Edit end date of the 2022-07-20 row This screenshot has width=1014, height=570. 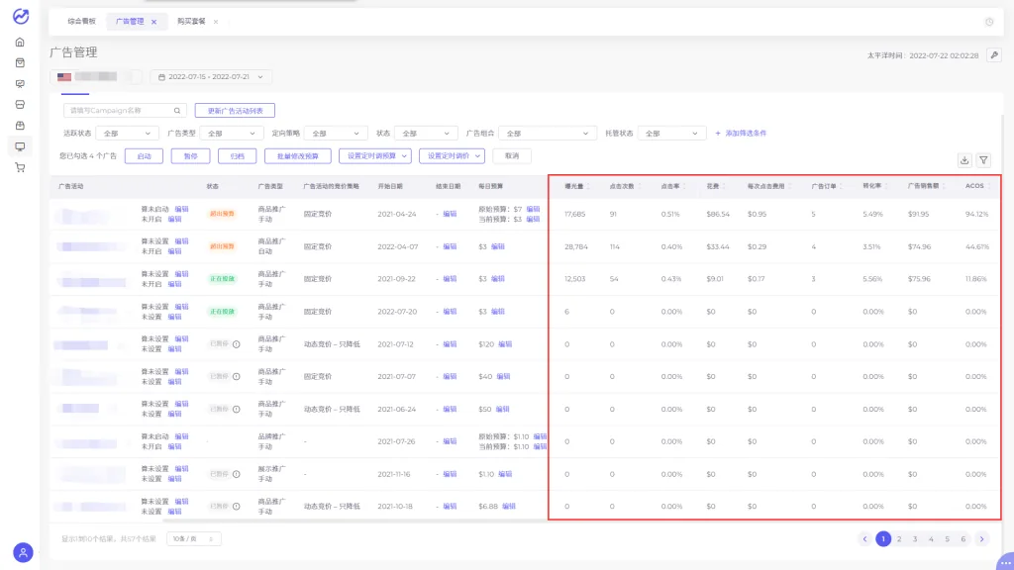[450, 312]
